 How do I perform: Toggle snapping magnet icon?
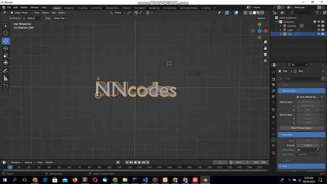tap(136, 13)
